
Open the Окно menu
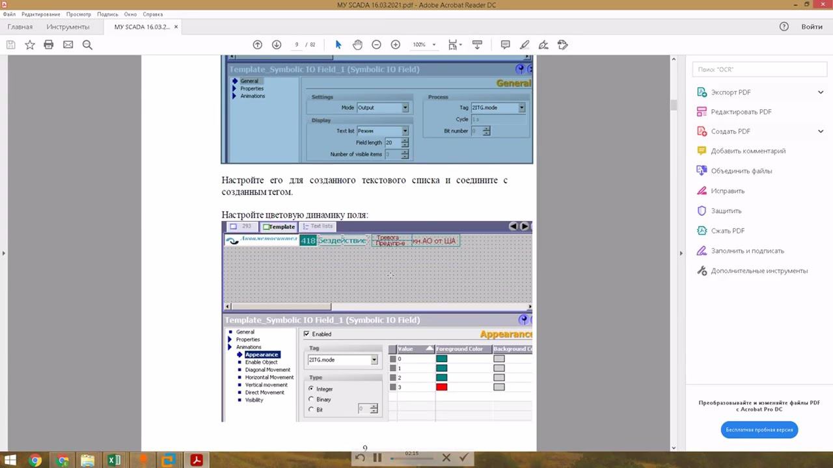click(131, 14)
